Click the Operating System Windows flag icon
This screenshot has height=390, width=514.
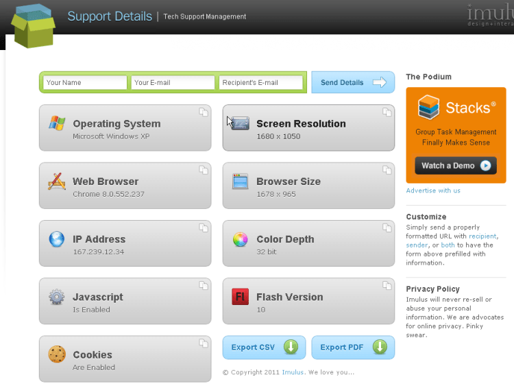[57, 123]
